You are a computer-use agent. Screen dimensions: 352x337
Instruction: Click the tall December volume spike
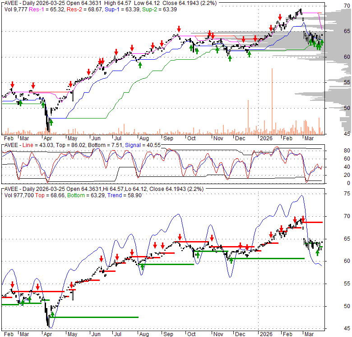(248, 117)
